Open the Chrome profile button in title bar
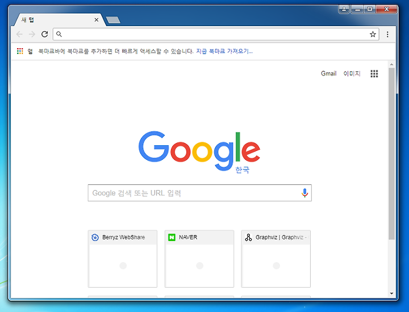This screenshot has width=409, height=312. pos(344,9)
